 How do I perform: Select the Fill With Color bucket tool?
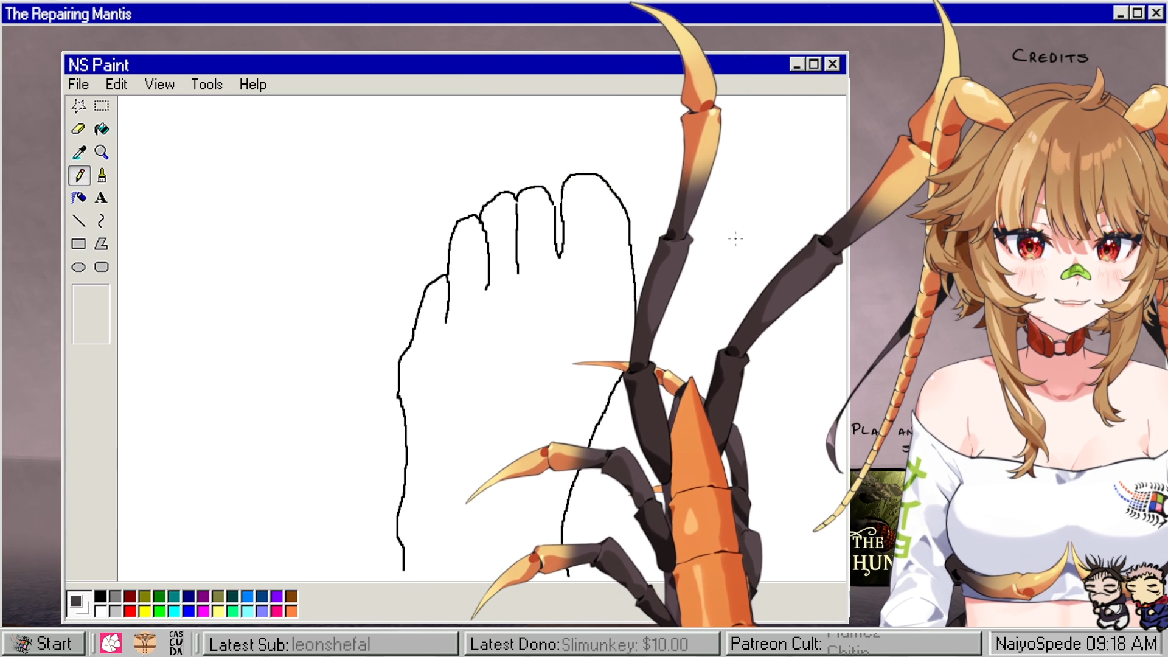pos(102,129)
